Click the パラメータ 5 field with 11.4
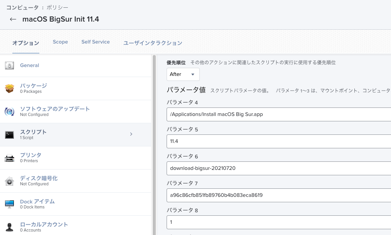391x235 pixels. 279,141
